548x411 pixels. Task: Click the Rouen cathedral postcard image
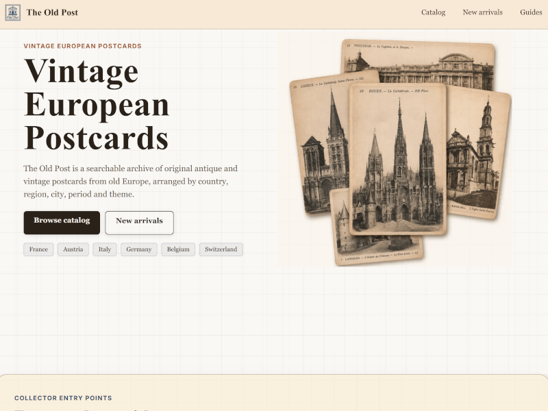pyautogui.click(x=398, y=159)
